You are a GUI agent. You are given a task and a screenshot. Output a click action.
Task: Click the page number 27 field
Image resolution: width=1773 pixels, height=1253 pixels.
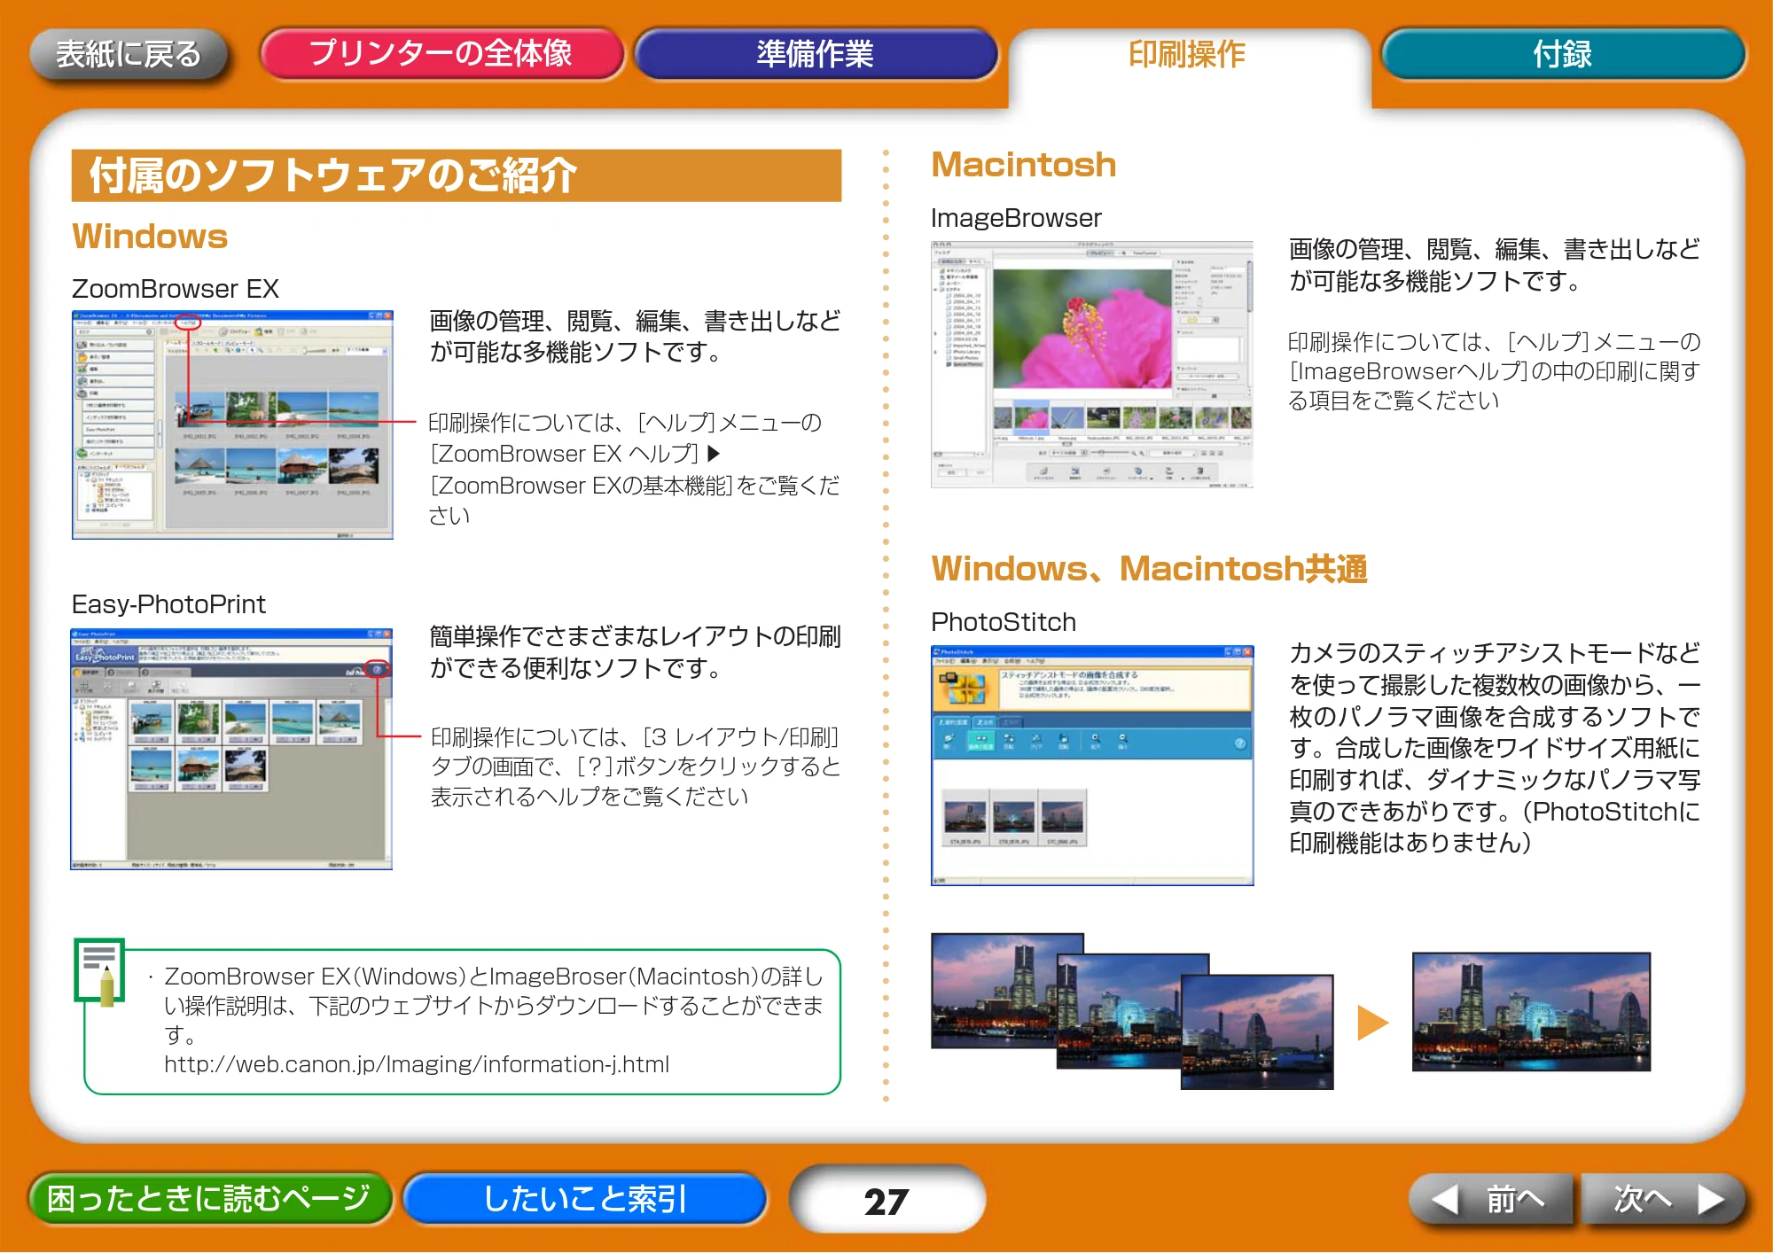pyautogui.click(x=886, y=1200)
